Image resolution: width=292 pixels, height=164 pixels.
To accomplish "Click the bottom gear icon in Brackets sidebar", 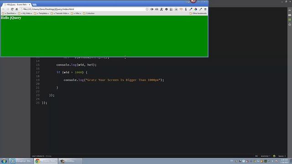I will [290, 25].
